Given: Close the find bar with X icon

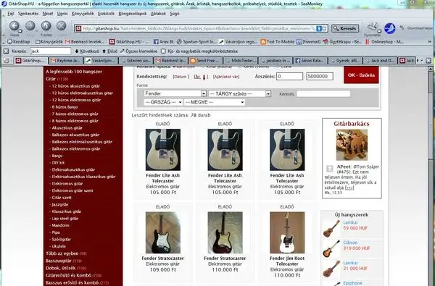Looking at the screenshot, I should (x=6, y=51).
